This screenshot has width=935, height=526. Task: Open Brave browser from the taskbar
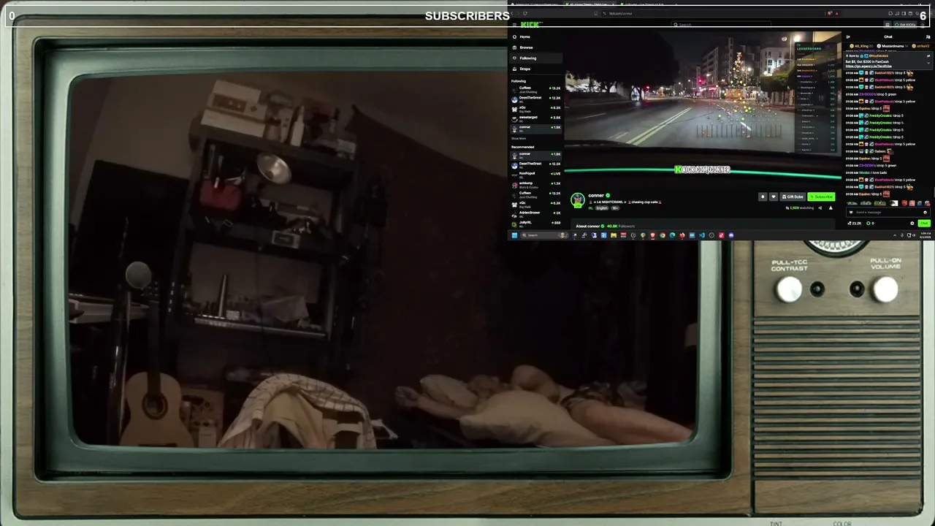tap(653, 235)
